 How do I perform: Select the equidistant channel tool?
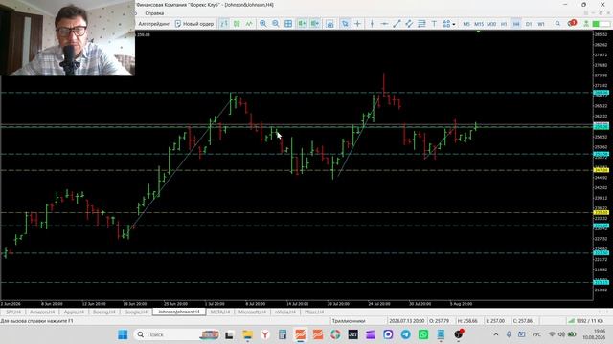pyautogui.click(x=409, y=24)
